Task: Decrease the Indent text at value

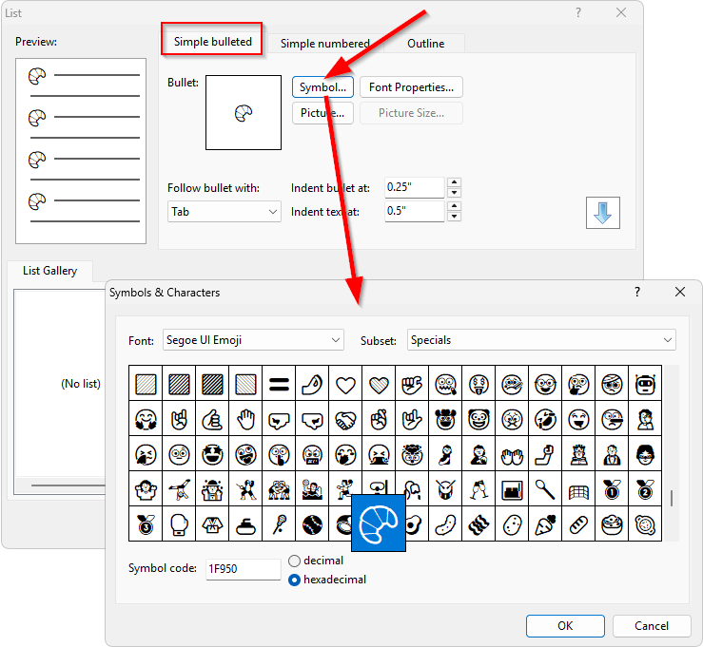Action: 454,217
